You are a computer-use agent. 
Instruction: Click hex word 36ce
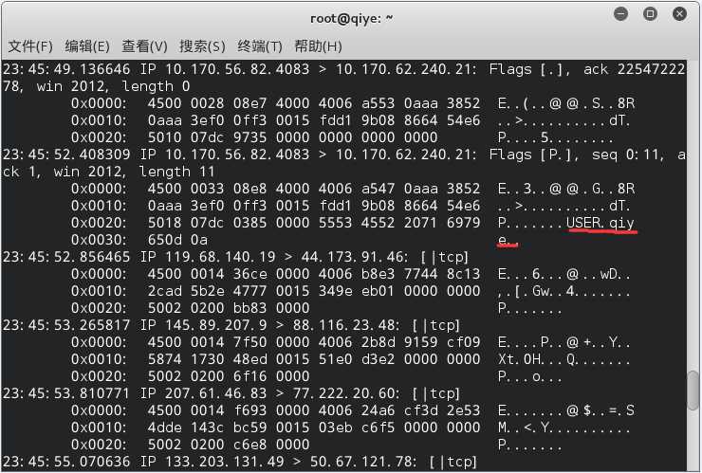[x=249, y=274]
